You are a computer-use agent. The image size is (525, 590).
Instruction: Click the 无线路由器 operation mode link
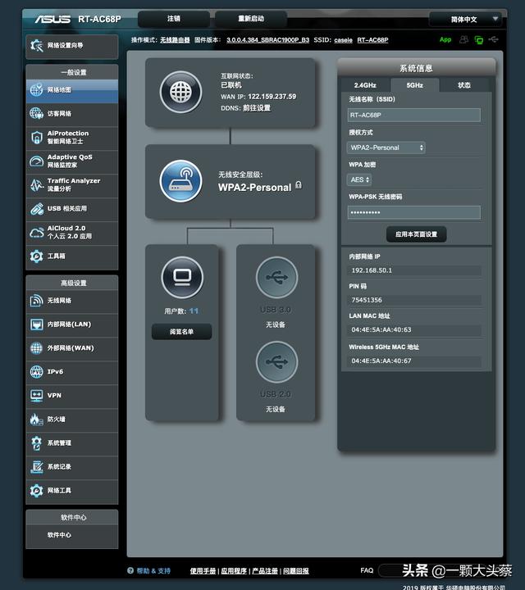[175, 40]
